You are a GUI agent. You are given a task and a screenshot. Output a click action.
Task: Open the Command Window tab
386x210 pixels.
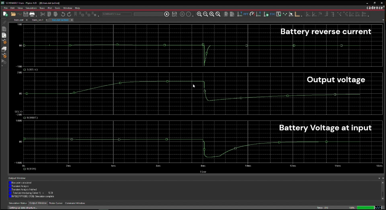[75, 203]
